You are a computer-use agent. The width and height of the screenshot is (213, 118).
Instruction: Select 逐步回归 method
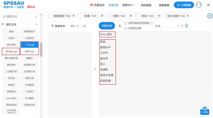[11, 45]
